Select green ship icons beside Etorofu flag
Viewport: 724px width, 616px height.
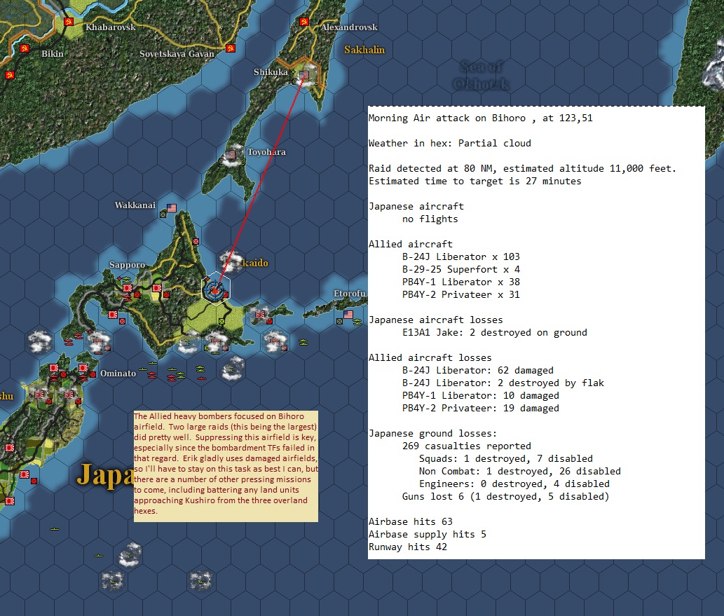click(x=358, y=322)
